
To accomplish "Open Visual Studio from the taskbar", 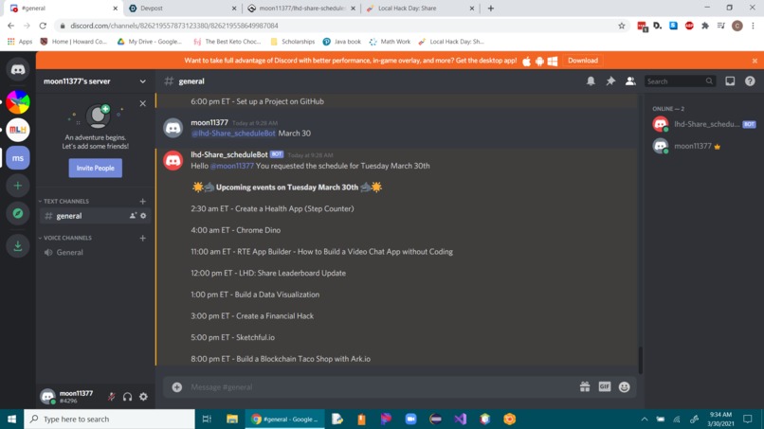I will coord(461,420).
